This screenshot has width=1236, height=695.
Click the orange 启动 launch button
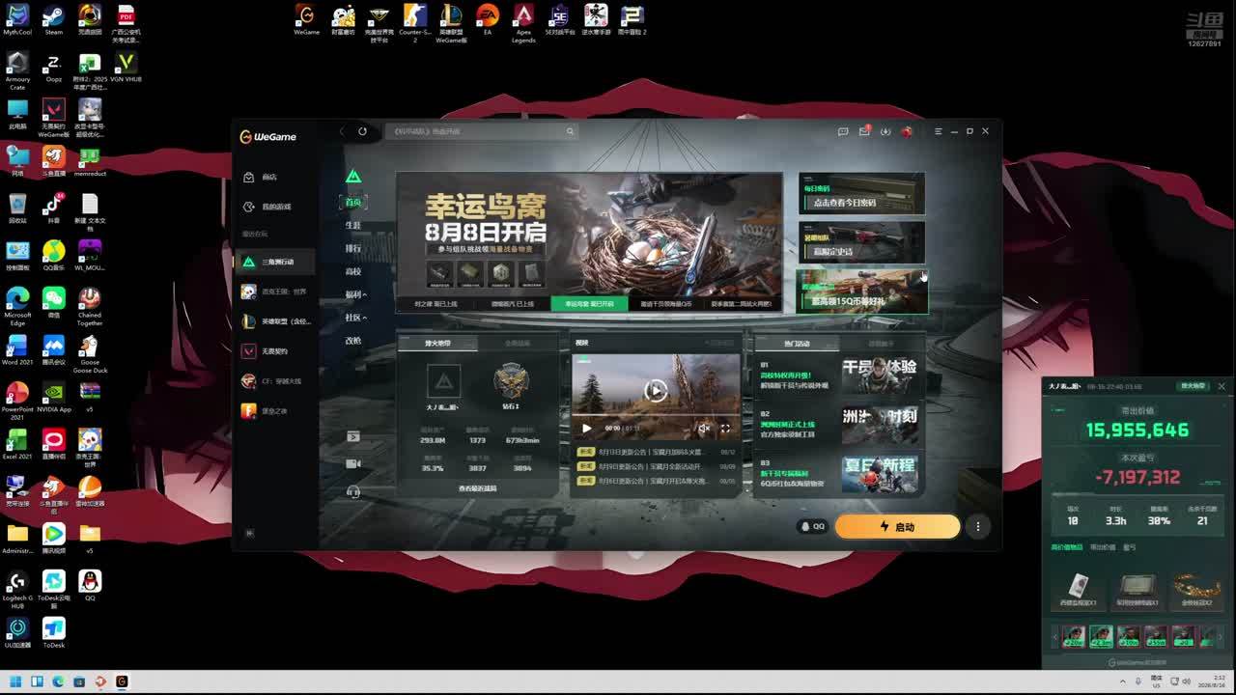pos(897,527)
